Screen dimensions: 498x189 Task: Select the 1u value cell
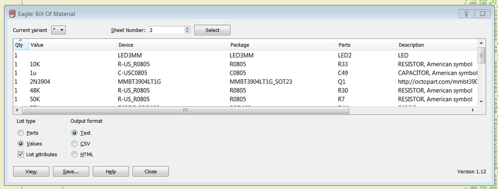coord(33,73)
